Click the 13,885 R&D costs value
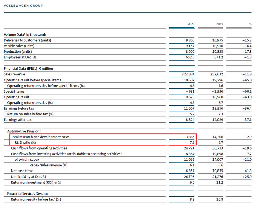 pyautogui.click(x=189, y=137)
